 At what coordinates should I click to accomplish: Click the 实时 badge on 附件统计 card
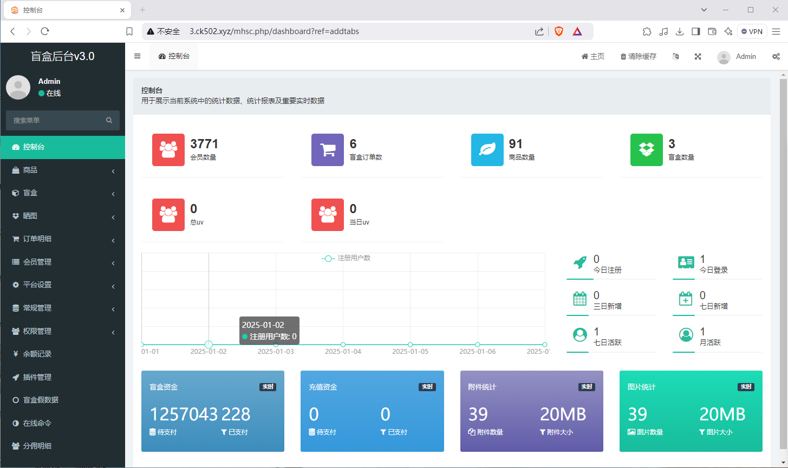click(587, 387)
